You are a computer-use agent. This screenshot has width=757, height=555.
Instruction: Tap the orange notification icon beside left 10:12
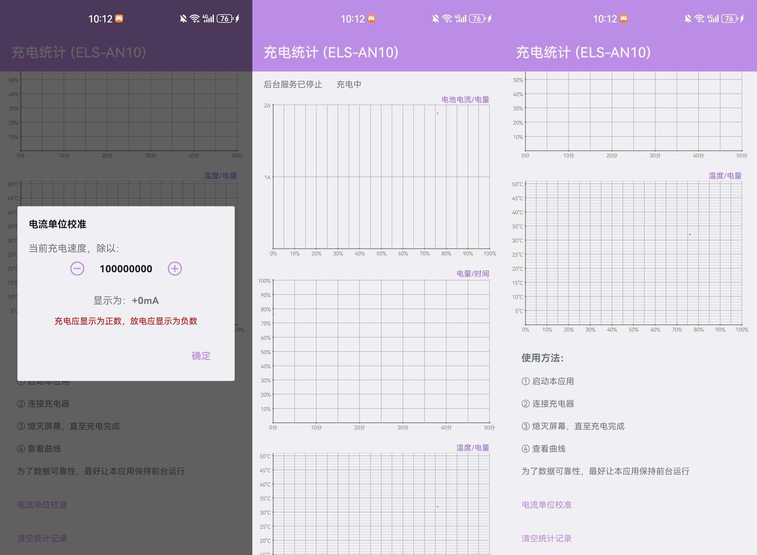(119, 18)
